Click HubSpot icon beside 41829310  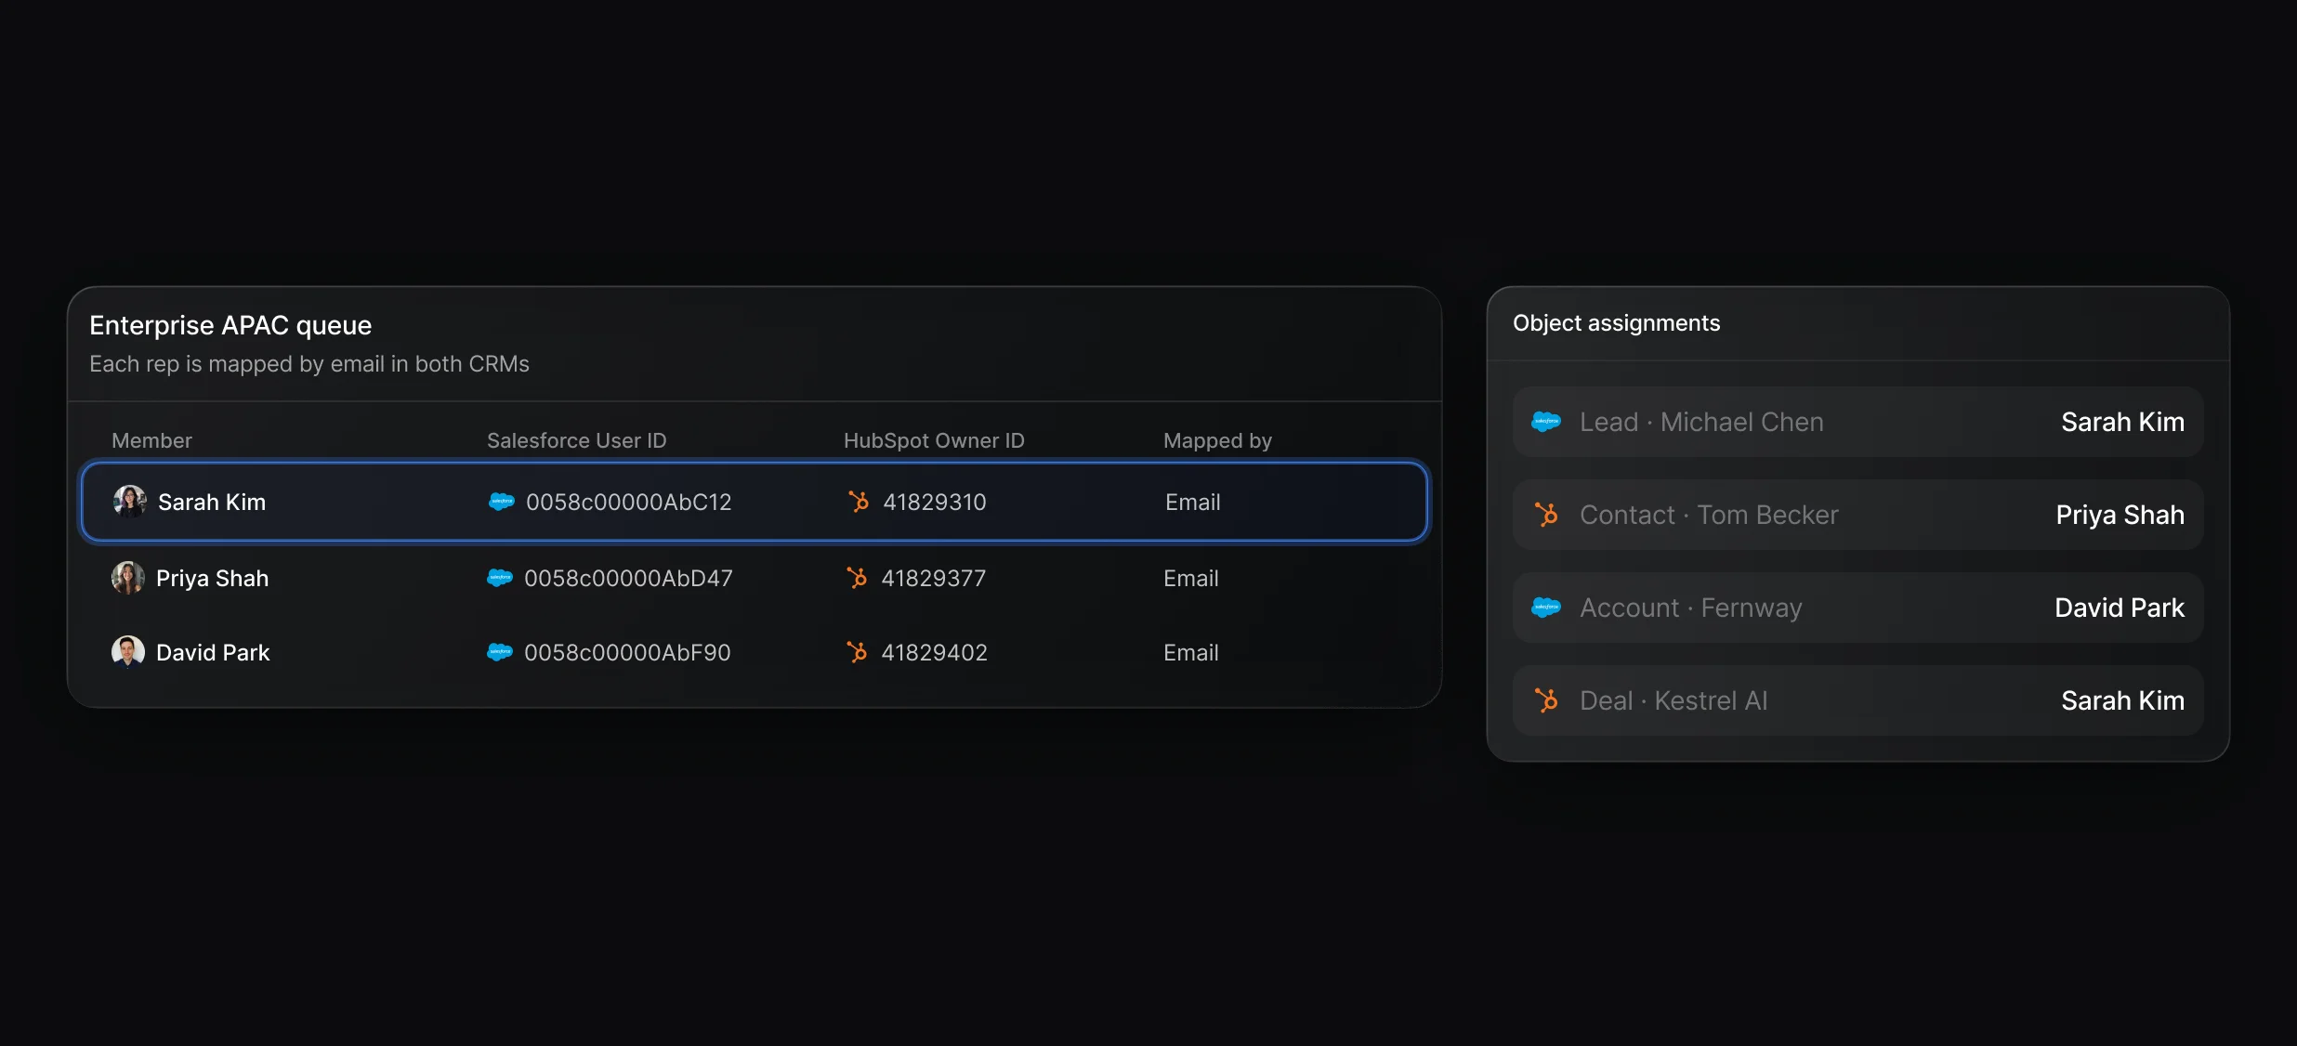[859, 502]
